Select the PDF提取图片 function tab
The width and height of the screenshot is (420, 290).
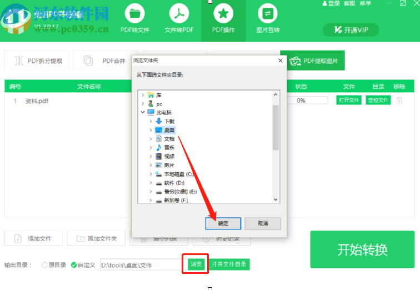point(316,61)
